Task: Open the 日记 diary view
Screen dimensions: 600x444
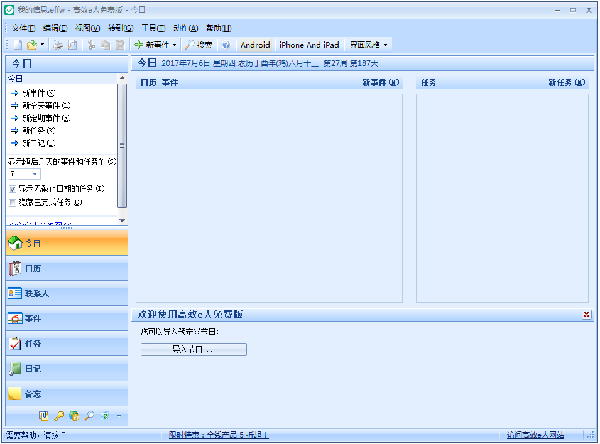Action: point(66,369)
